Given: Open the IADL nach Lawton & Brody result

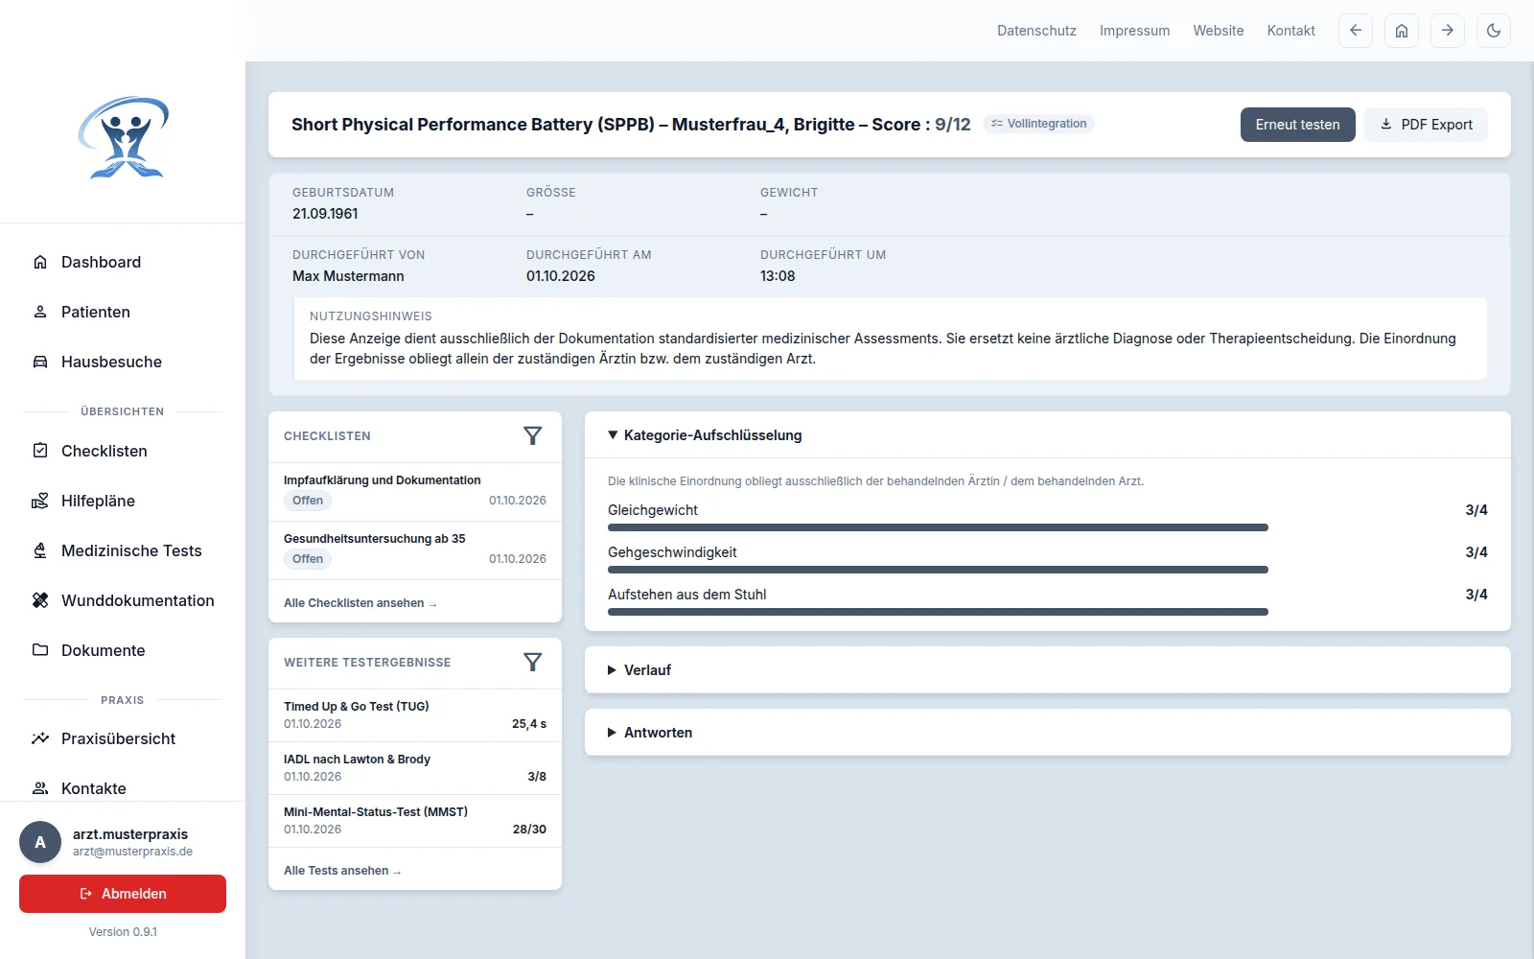Looking at the screenshot, I should (x=415, y=768).
